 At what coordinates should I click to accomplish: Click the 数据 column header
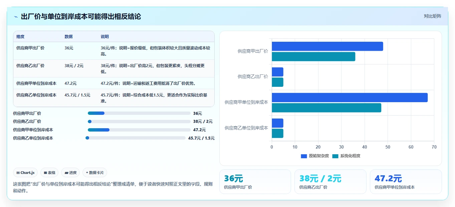68,37
